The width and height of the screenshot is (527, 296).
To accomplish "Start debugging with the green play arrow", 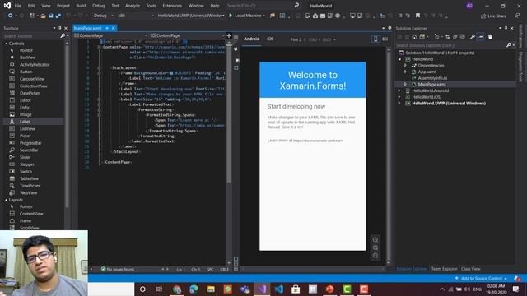I will tap(231, 16).
